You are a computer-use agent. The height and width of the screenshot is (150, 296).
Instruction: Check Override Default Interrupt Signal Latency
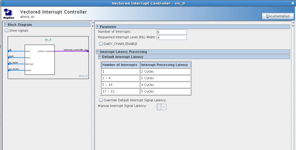pos(101,100)
